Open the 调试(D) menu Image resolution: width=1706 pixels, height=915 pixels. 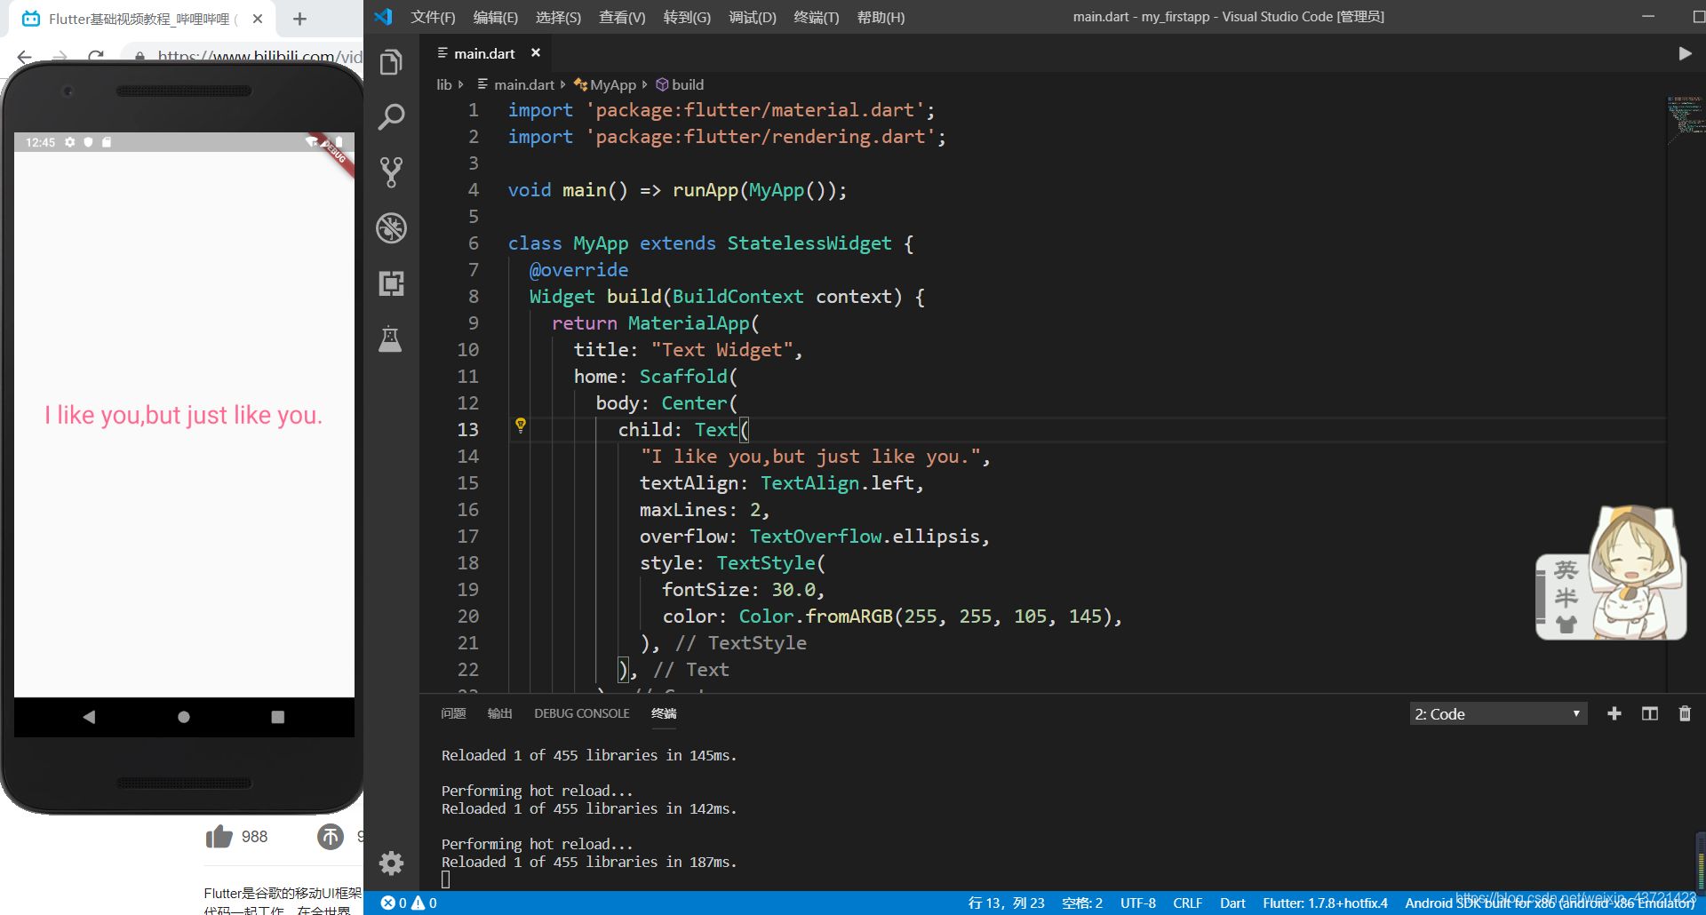coord(752,17)
